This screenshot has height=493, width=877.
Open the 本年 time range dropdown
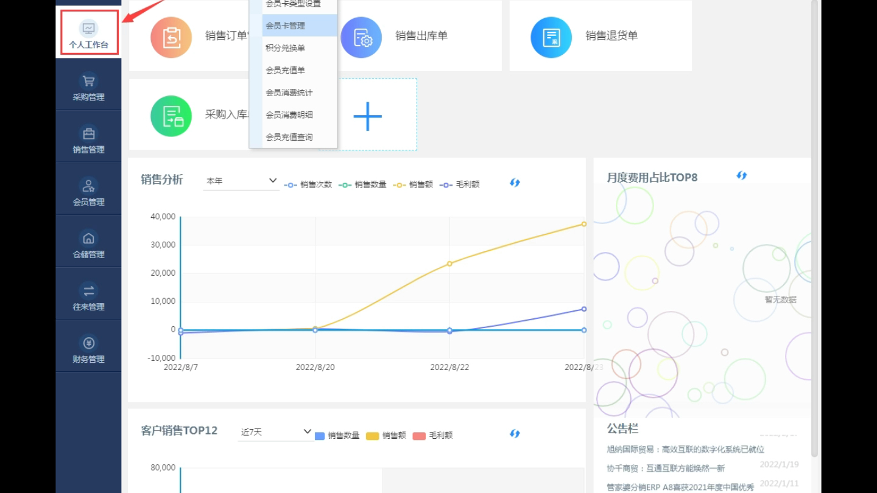(x=241, y=180)
